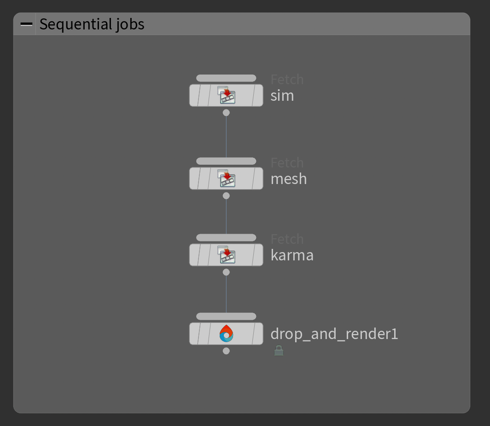
Task: Click the output connector dot below karma
Action: [226, 272]
